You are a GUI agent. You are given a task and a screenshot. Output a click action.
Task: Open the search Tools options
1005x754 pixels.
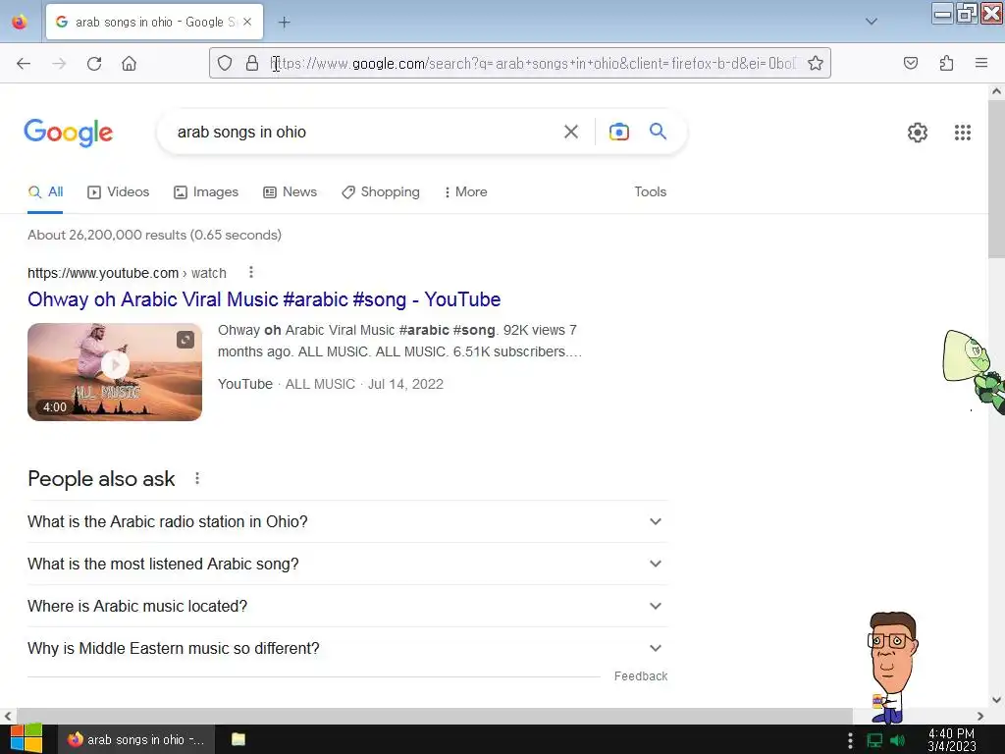tap(650, 191)
